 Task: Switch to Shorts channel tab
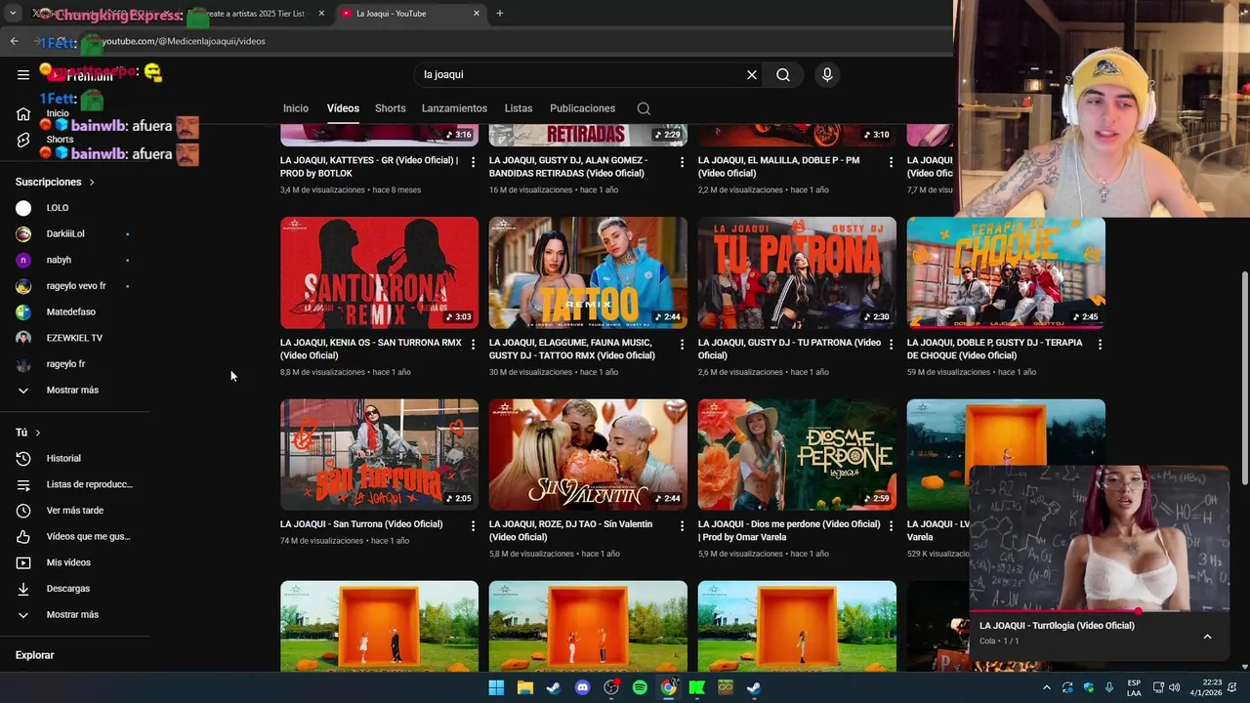tap(390, 108)
